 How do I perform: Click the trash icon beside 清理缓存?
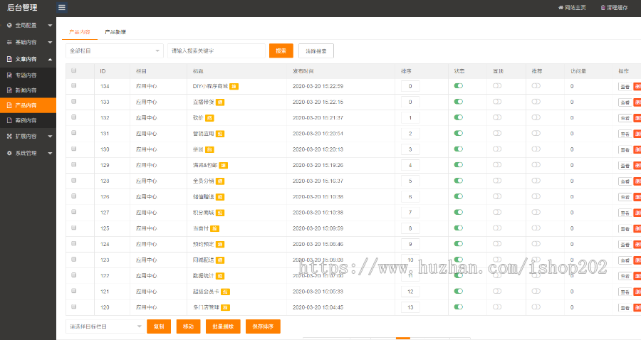[x=603, y=8]
